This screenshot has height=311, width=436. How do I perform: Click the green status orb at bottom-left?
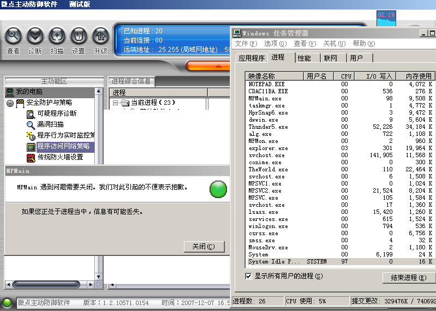click(7, 302)
